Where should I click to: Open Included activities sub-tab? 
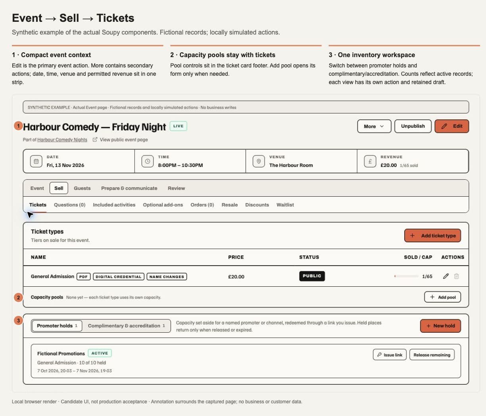114,205
